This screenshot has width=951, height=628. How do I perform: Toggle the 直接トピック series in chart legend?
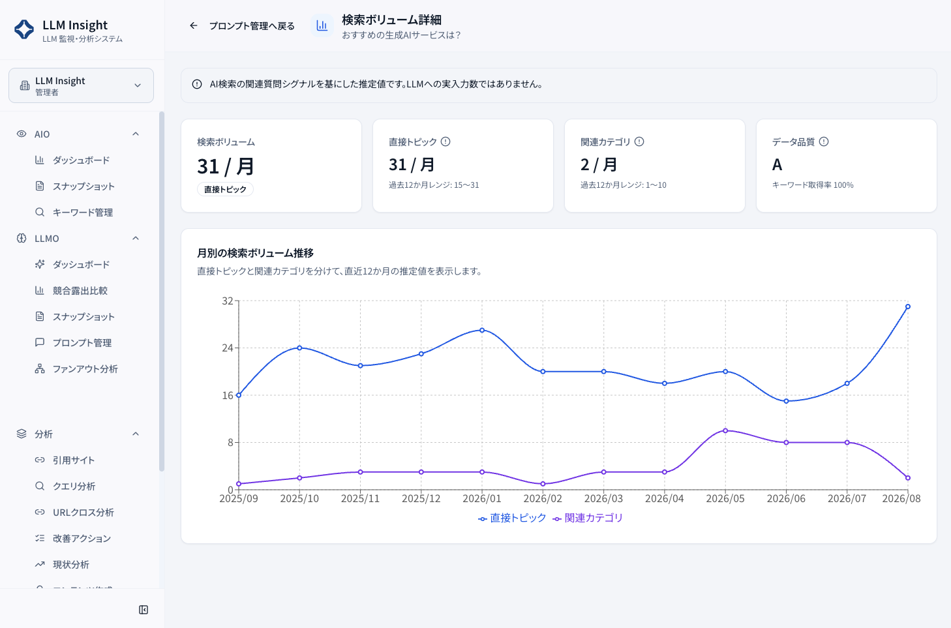point(512,518)
